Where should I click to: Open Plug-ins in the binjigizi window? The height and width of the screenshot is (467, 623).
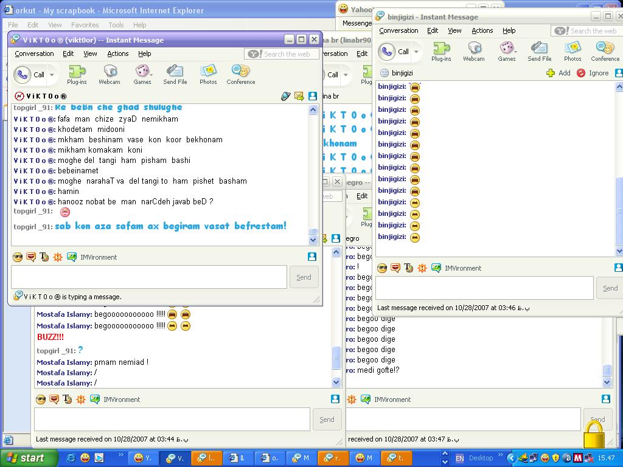click(x=441, y=52)
